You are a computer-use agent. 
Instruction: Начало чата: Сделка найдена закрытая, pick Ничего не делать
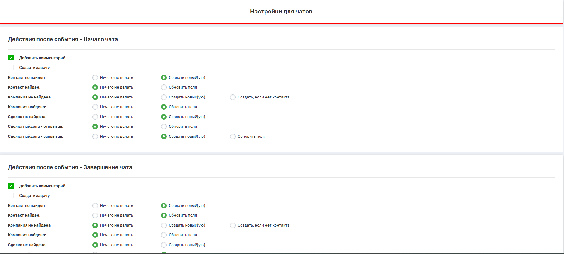(x=95, y=137)
